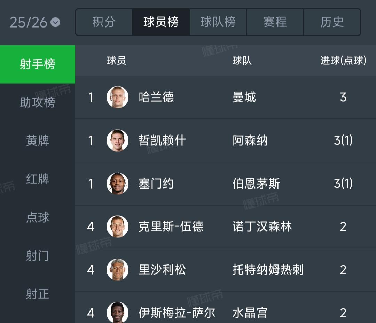Viewport: 376px width, 323px height.
Task: Open the 历史 tab
Action: (x=332, y=22)
